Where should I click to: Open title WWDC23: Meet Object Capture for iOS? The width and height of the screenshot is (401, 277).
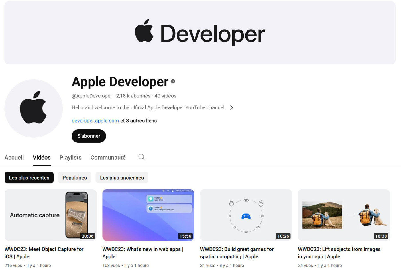[x=44, y=253]
